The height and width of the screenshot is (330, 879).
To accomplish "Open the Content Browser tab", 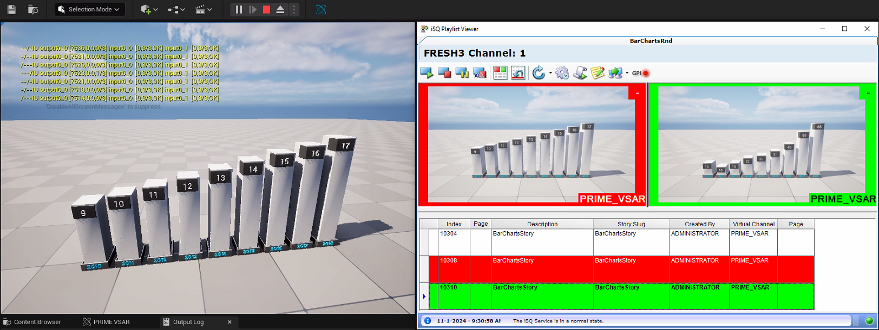I will point(37,322).
